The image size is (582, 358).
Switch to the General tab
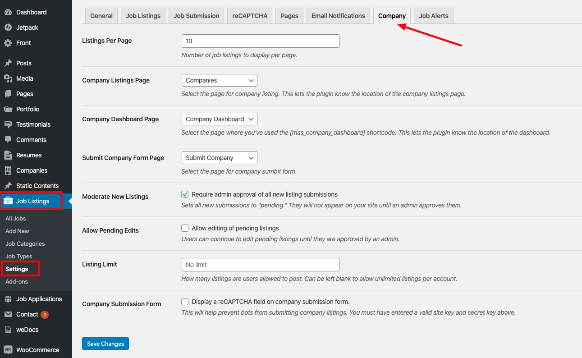(x=101, y=16)
